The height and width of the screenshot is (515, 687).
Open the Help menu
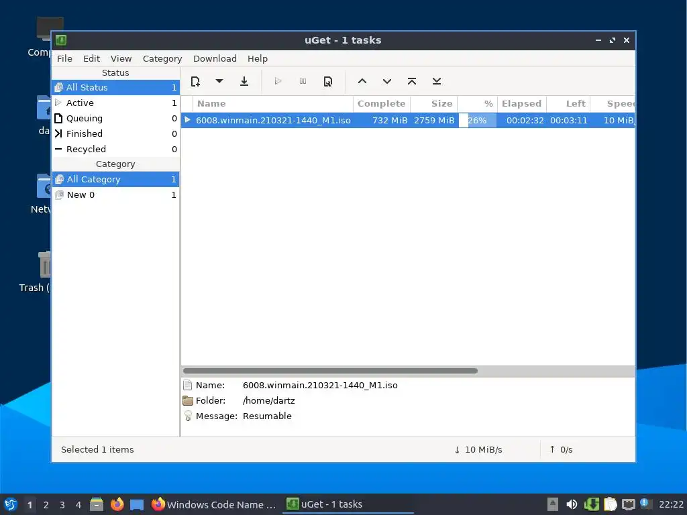pos(257,59)
